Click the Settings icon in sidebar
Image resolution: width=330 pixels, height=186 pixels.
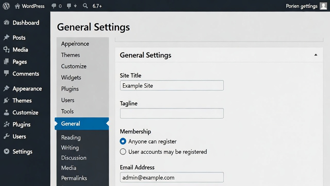[6, 152]
